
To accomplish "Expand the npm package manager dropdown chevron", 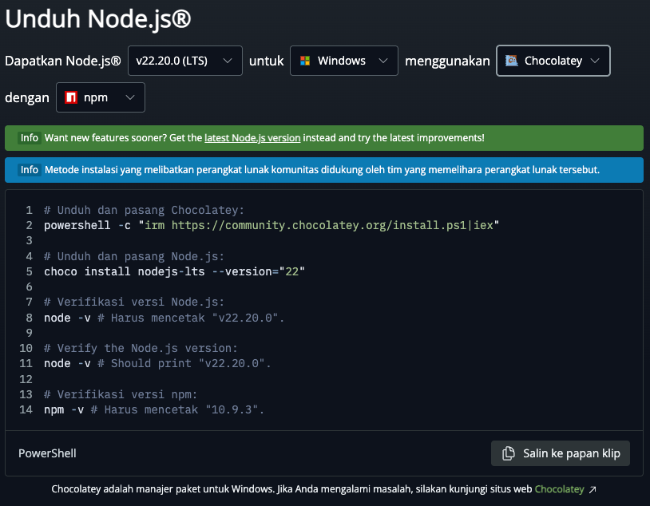I will pos(130,98).
